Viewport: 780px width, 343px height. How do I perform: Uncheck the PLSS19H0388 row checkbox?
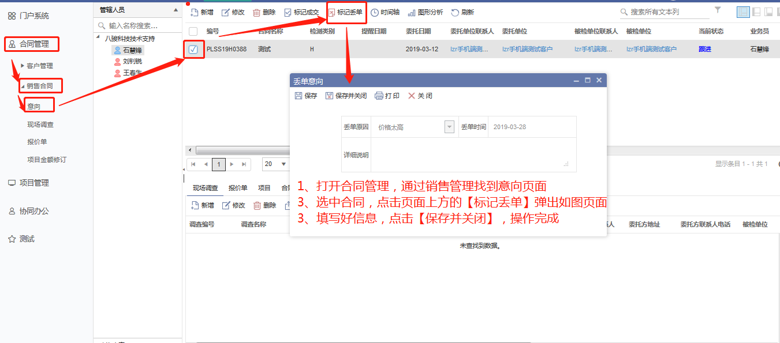tap(193, 50)
